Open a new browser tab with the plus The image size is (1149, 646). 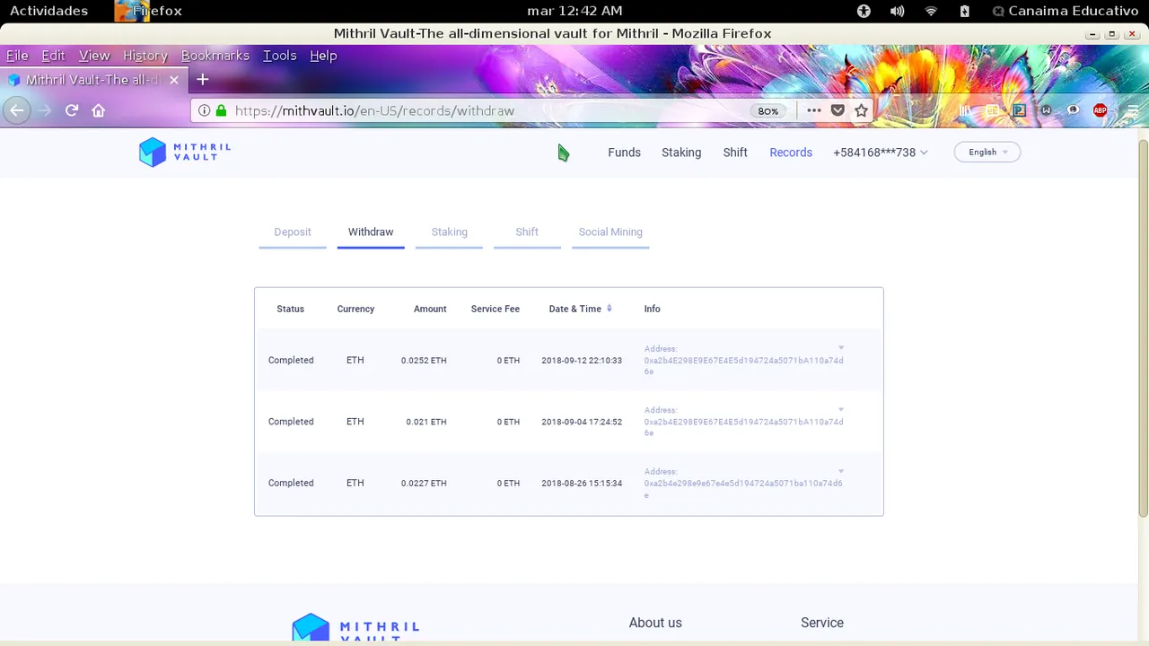tap(202, 80)
